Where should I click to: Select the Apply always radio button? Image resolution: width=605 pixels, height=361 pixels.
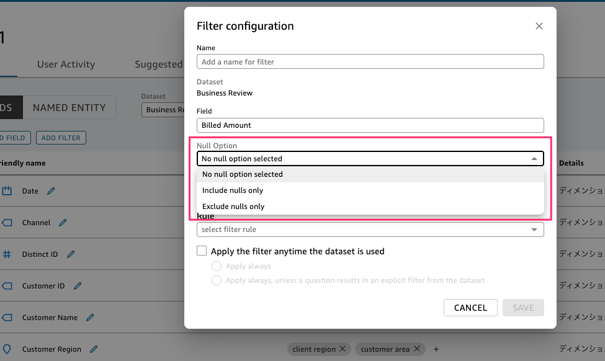coord(217,266)
